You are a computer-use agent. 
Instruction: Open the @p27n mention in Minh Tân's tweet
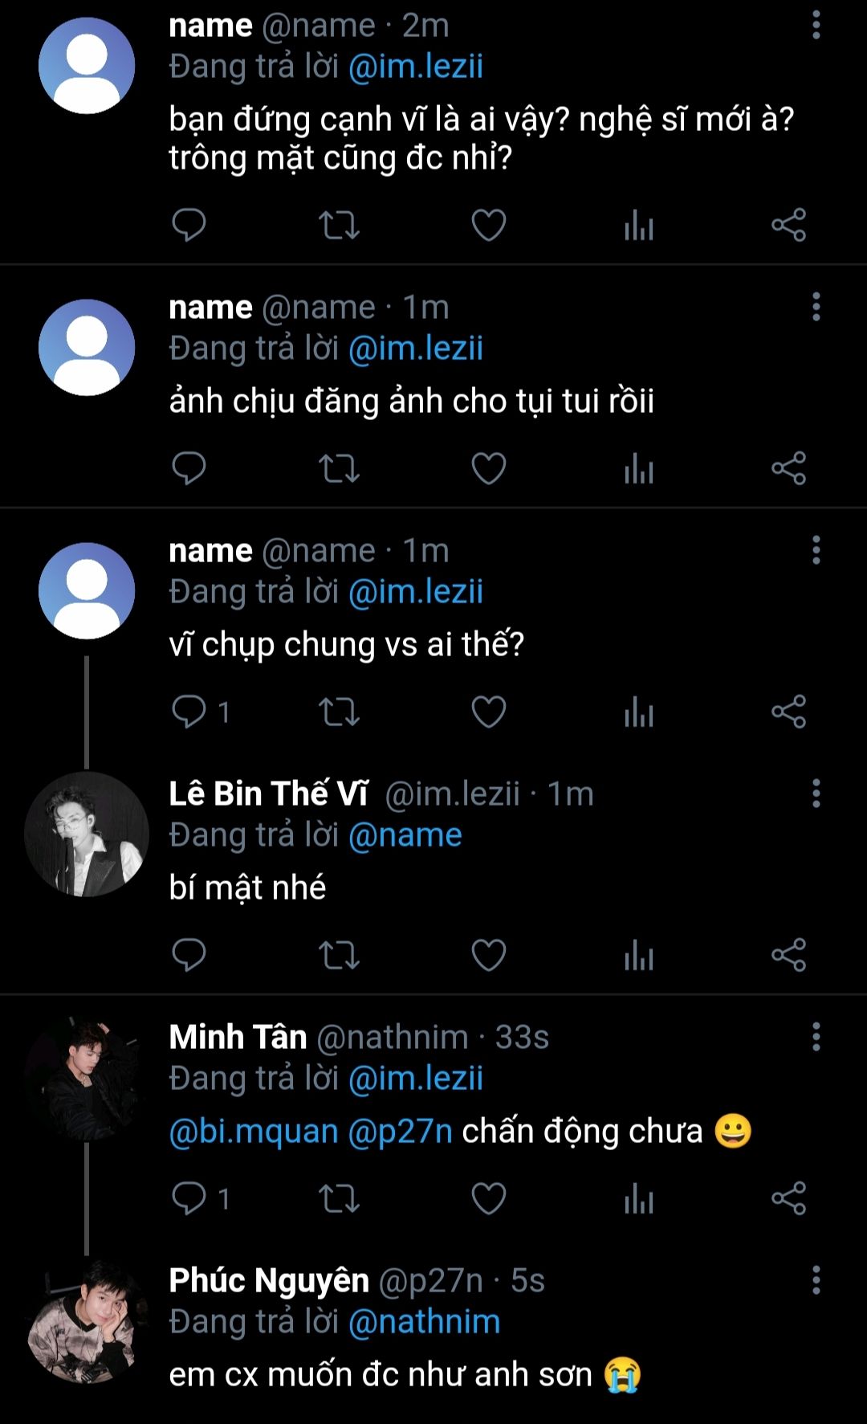401,1131
